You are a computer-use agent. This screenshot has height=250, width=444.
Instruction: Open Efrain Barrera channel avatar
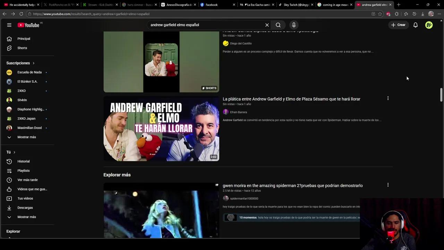(x=226, y=112)
